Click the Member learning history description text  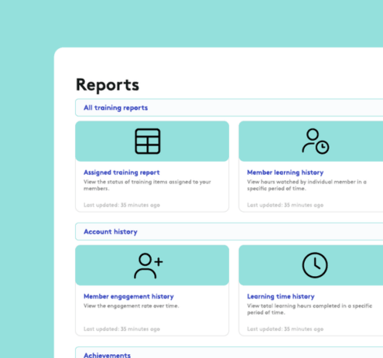pyautogui.click(x=306, y=185)
